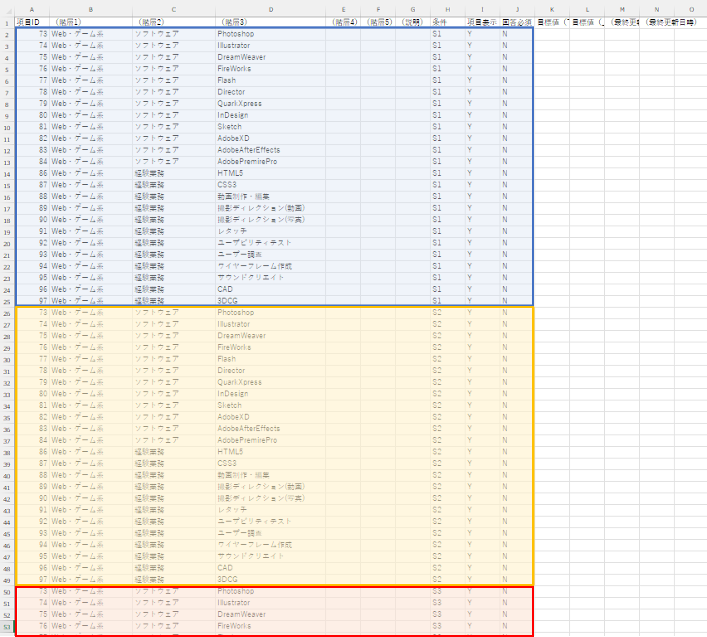Image resolution: width=707 pixels, height=637 pixels.
Task: Select the column M header
Action: click(622, 10)
